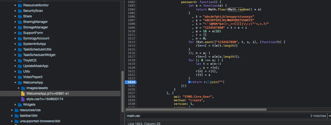Collapse the WelcomeApp folder

[15, 83]
